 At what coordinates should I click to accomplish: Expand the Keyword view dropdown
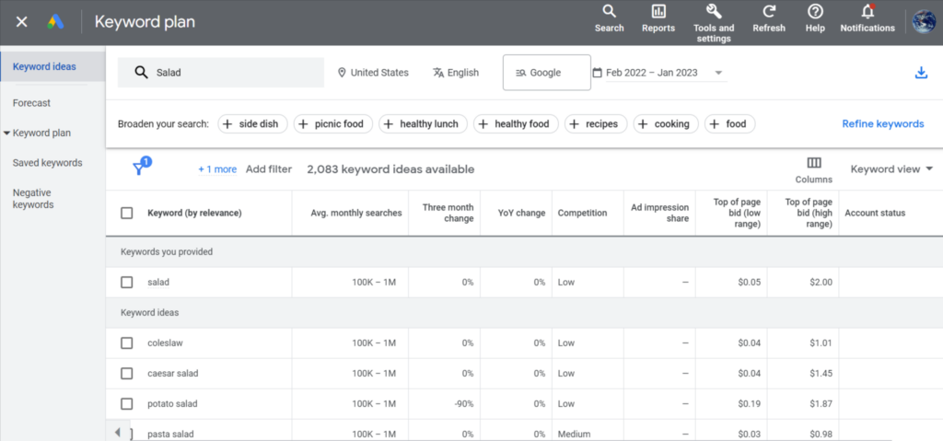tap(891, 169)
